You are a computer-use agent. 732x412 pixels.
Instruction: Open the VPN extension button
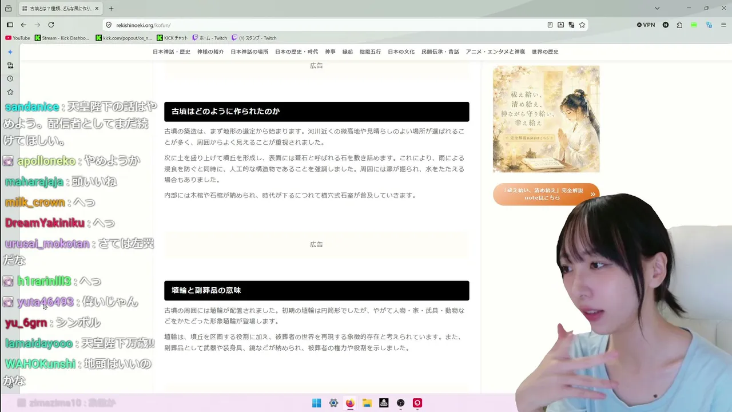click(646, 25)
